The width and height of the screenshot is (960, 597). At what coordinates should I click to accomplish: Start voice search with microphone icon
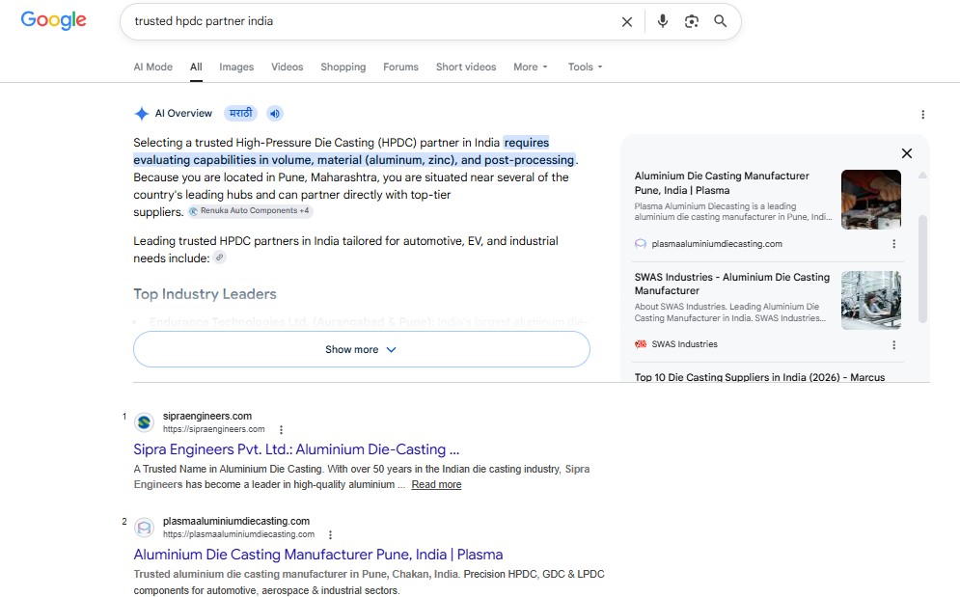663,21
